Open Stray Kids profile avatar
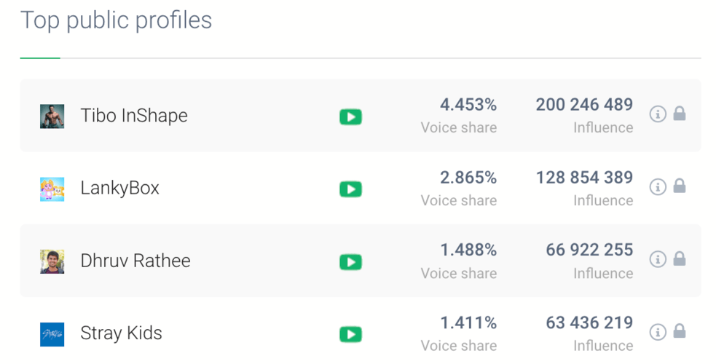This screenshot has width=716, height=364. point(52,334)
